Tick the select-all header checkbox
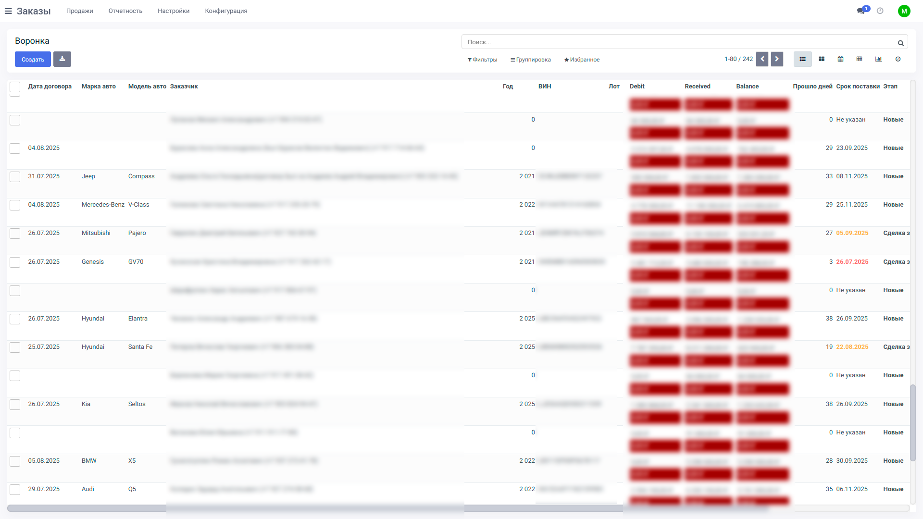923x519 pixels. (15, 86)
